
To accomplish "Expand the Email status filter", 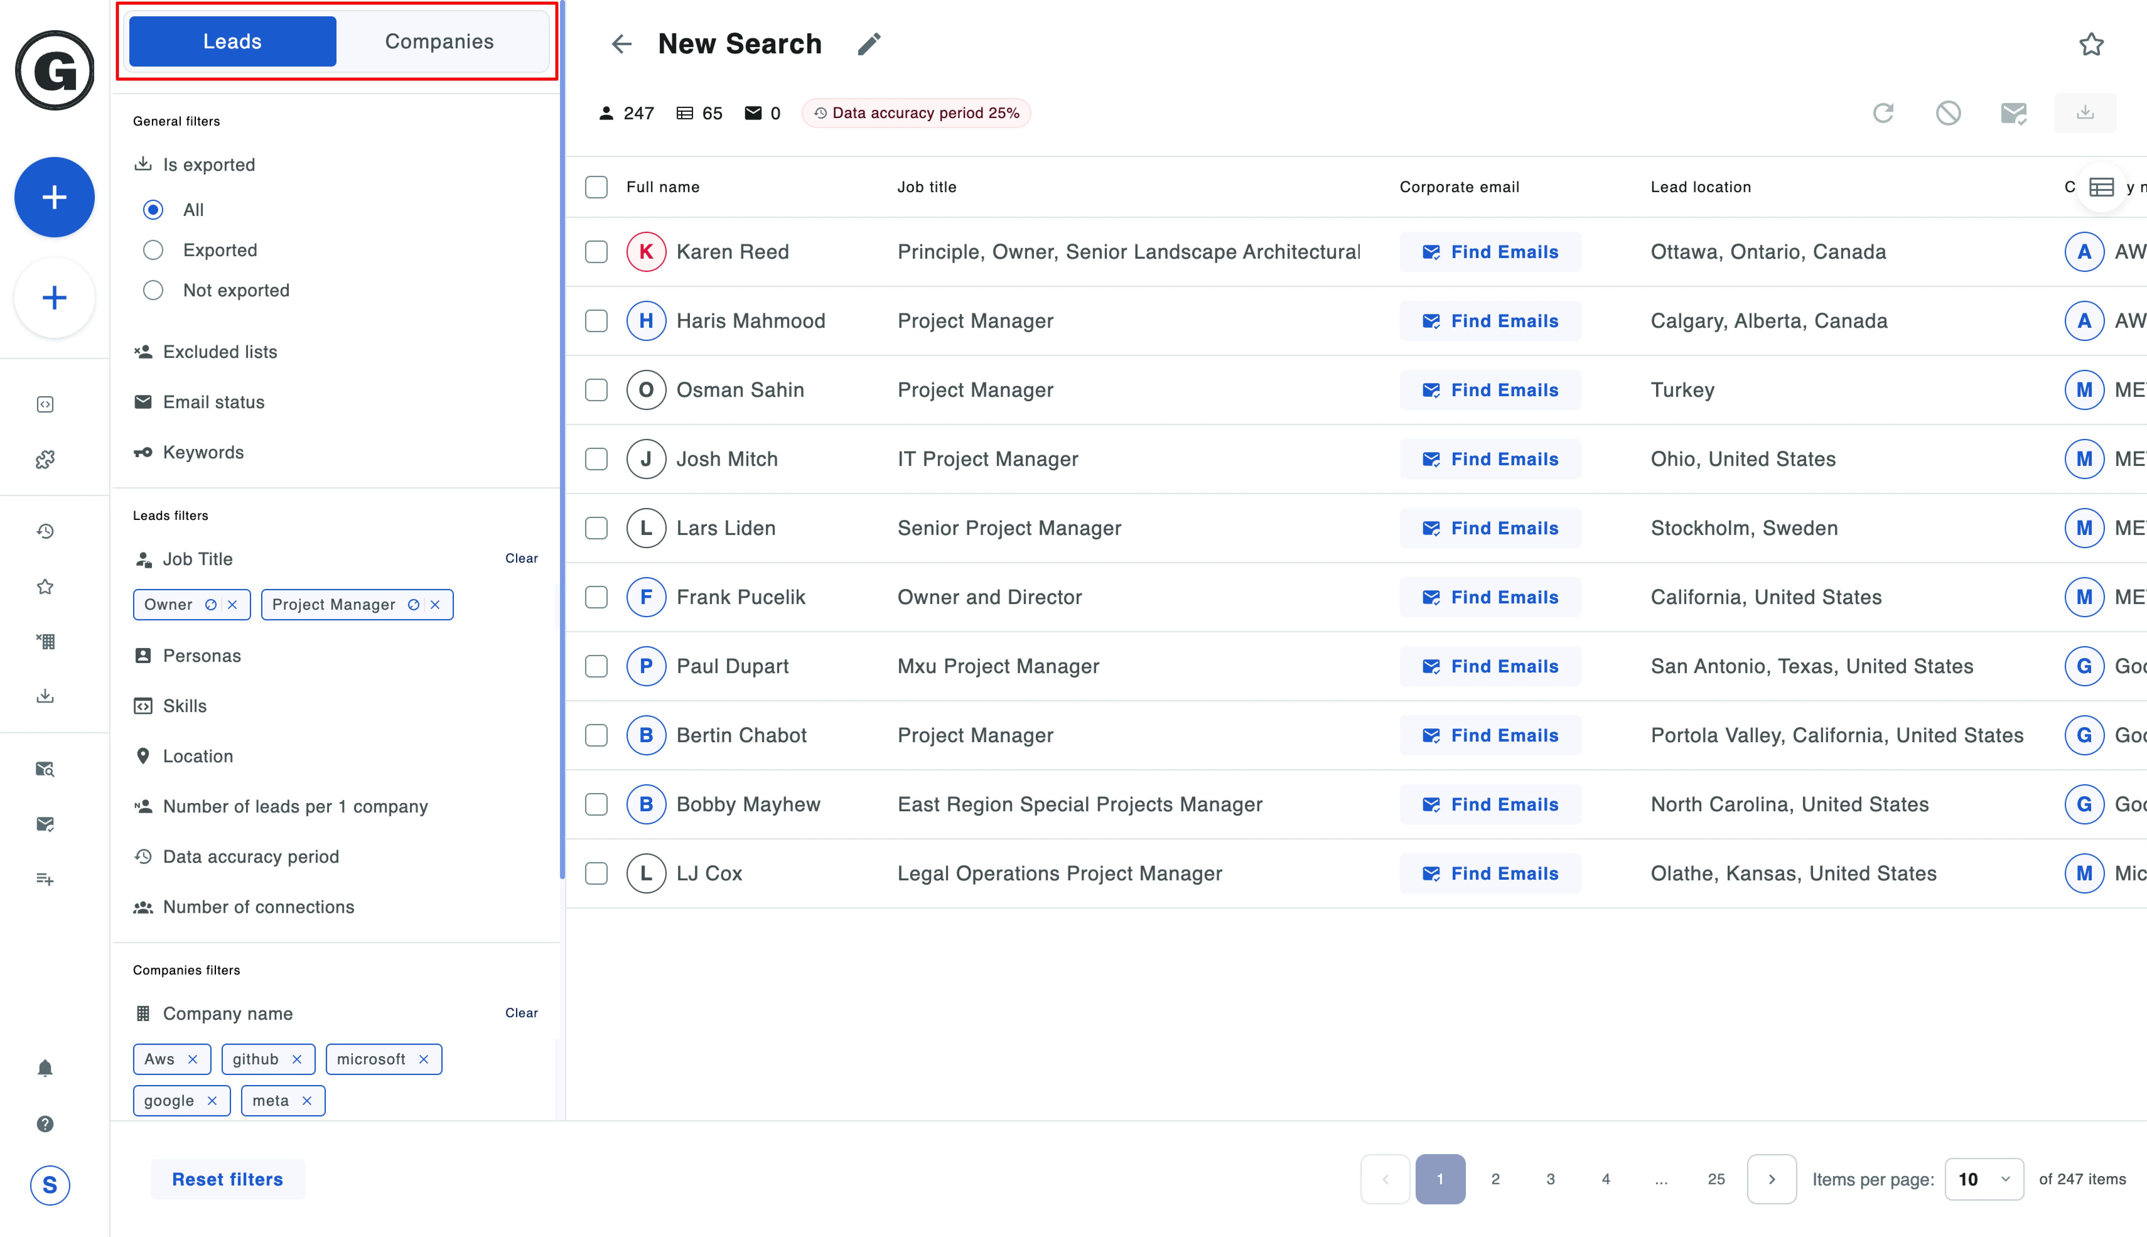I will pos(213,402).
